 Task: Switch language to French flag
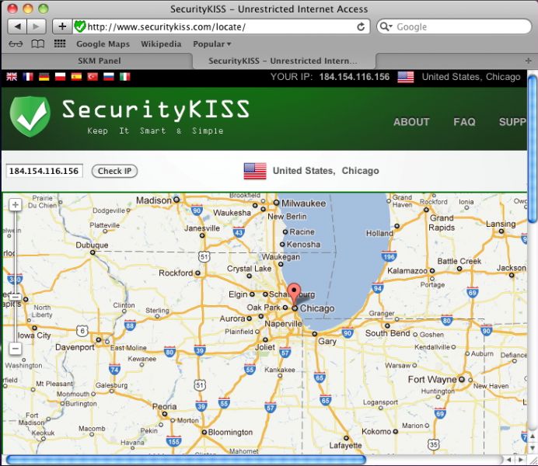pyautogui.click(x=28, y=76)
